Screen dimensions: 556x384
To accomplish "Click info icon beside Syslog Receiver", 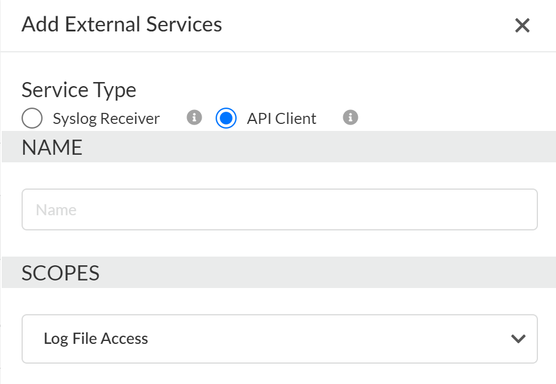I will point(194,118).
